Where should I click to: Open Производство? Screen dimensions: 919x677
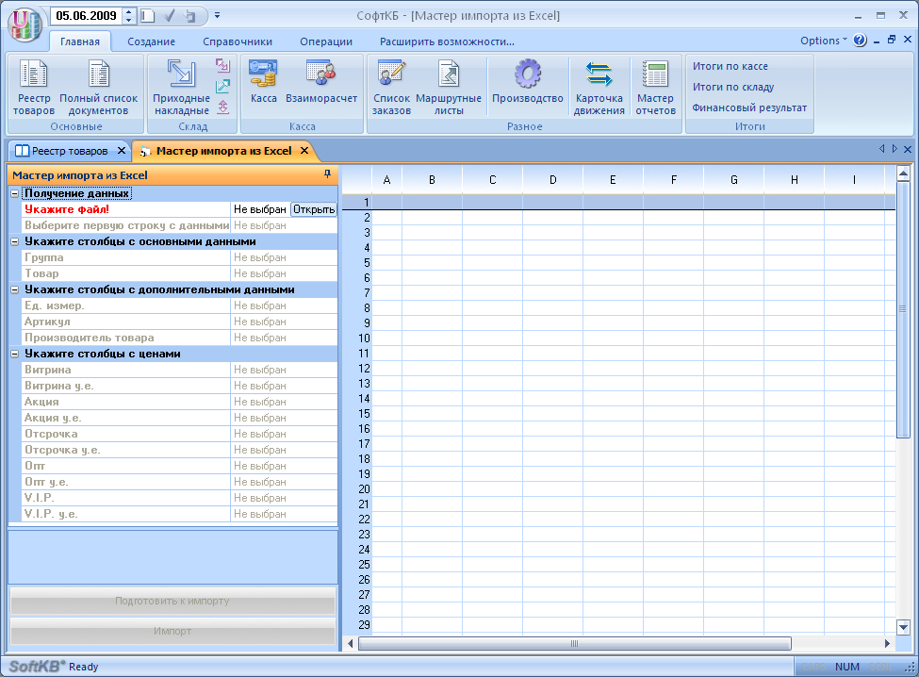click(x=528, y=81)
